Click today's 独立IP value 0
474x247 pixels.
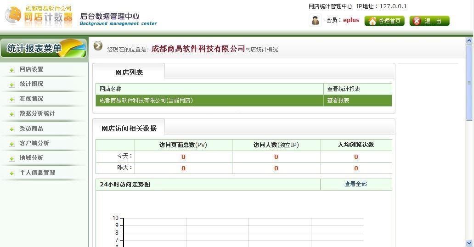click(276, 157)
